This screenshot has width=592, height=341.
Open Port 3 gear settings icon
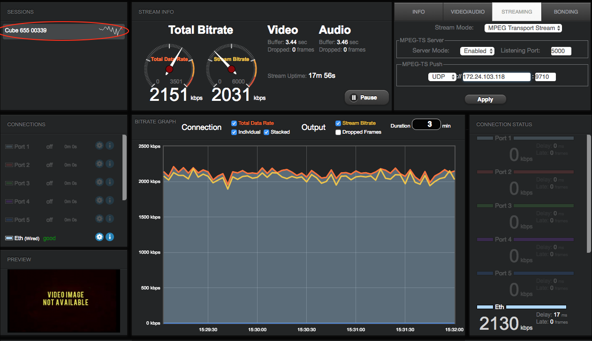click(99, 182)
